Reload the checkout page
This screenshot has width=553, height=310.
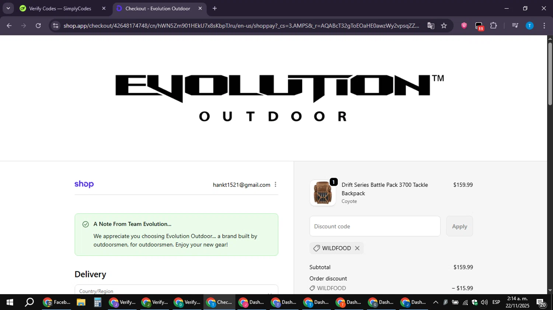coord(38,26)
